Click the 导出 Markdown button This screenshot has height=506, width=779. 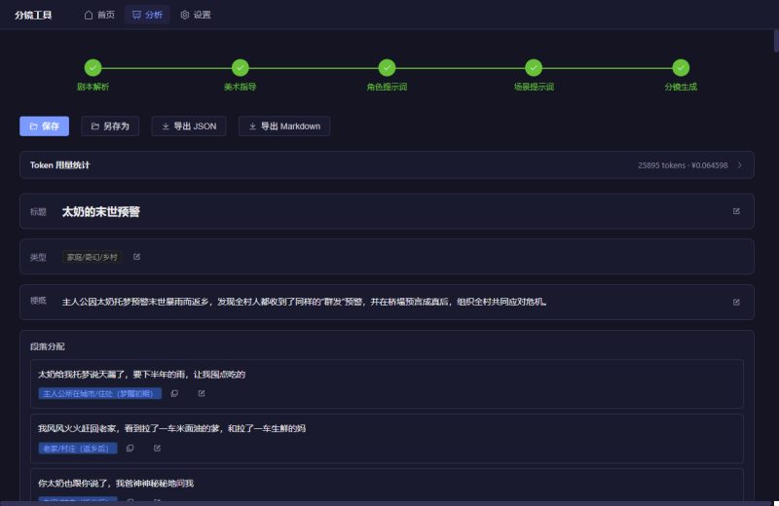pos(284,126)
